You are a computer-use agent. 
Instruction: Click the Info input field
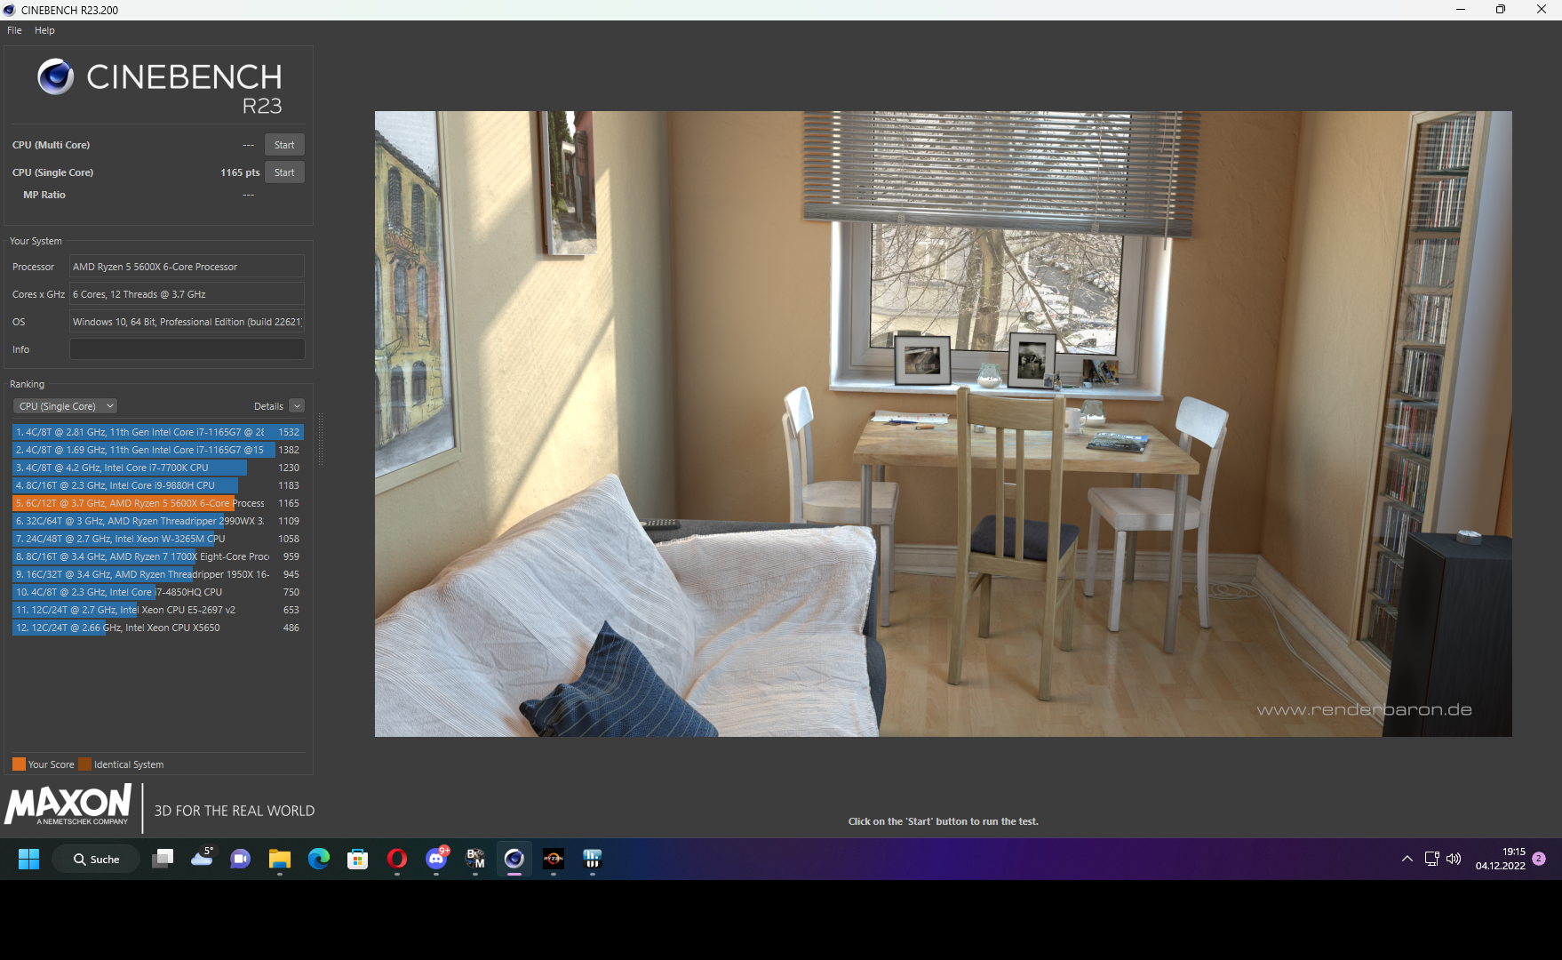pos(186,348)
